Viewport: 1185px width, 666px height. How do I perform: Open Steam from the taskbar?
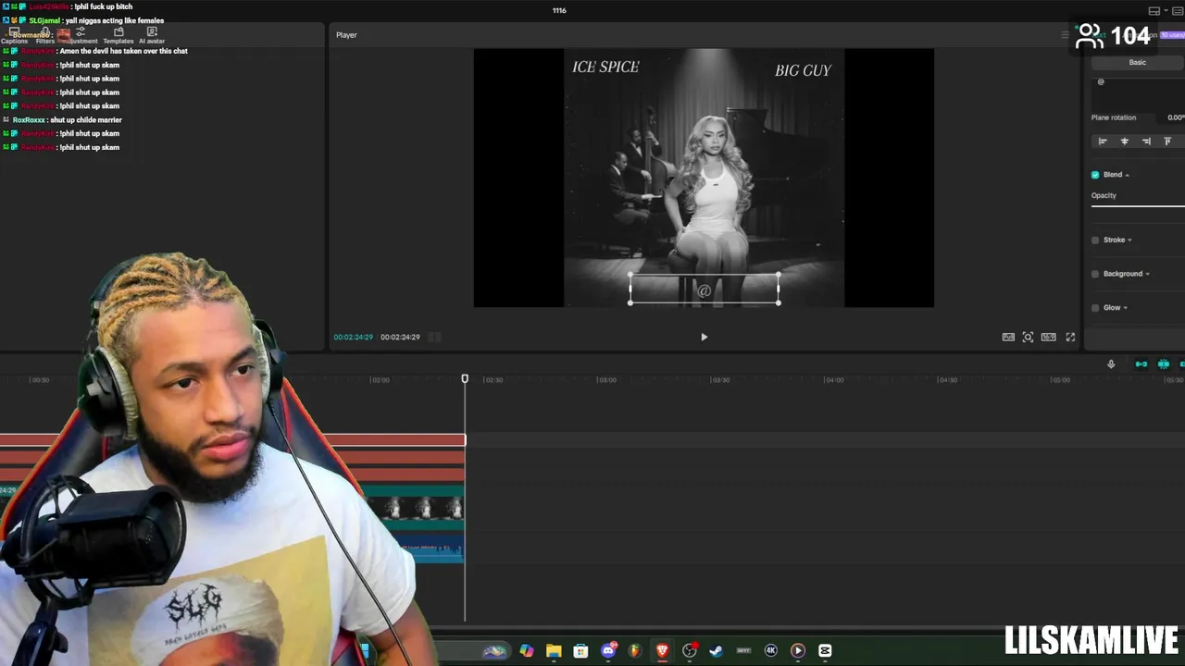point(716,651)
